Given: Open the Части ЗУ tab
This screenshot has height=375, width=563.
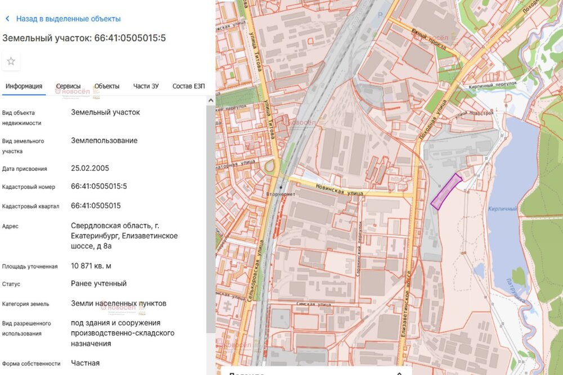Looking at the screenshot, I should [x=146, y=86].
